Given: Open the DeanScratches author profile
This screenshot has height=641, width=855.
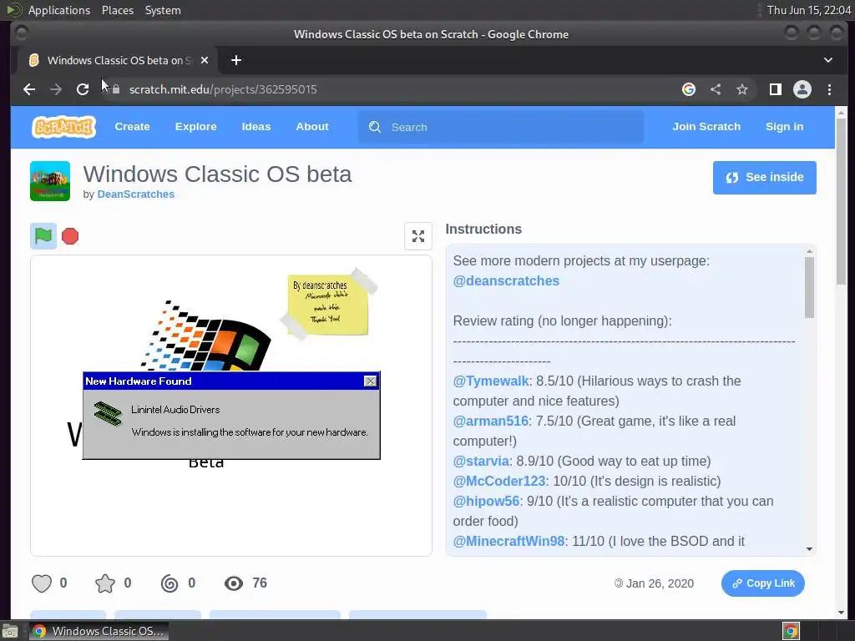Looking at the screenshot, I should pyautogui.click(x=136, y=194).
